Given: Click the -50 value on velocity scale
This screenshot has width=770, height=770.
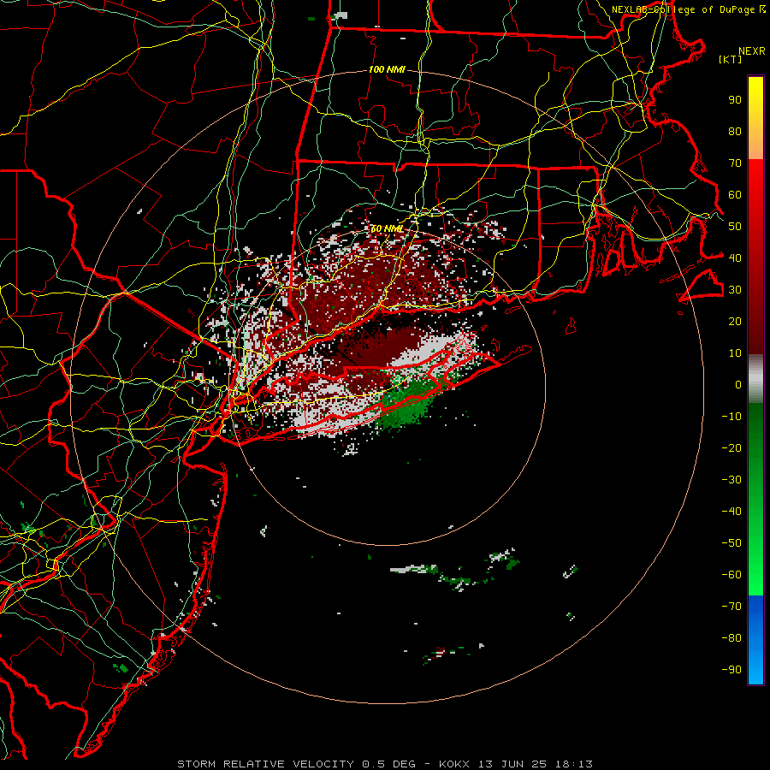Looking at the screenshot, I should coord(731,543).
